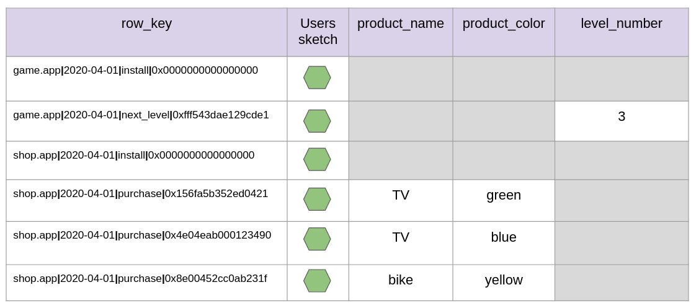
Task: Click the hexagon in the bike purchase row
Action: pos(317,281)
